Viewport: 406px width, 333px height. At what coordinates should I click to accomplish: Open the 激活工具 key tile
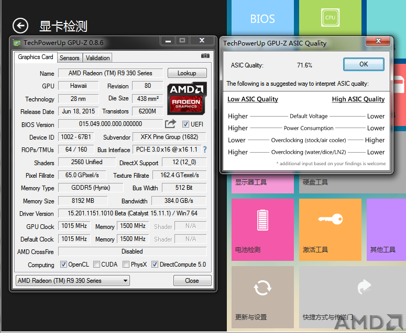330,229
